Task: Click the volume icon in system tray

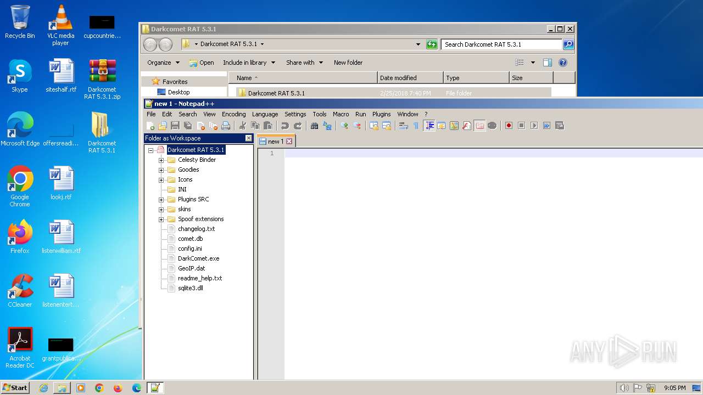Action: [624, 388]
